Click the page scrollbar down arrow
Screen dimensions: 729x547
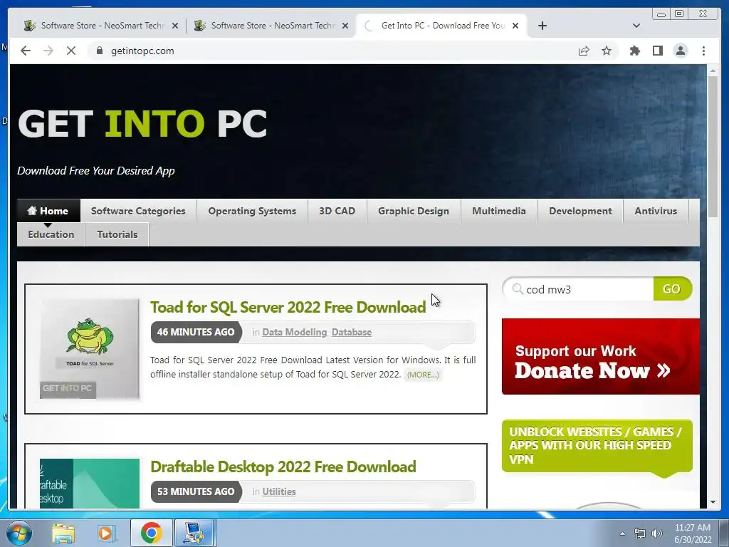click(x=713, y=502)
